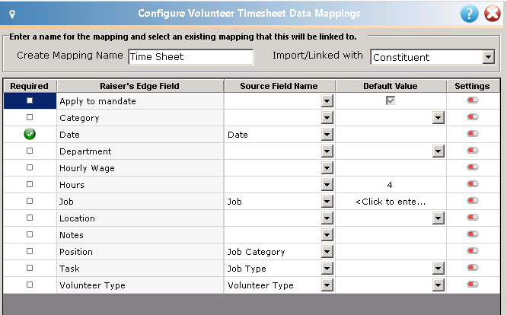Tick the Required checkbox for Hours

(x=30, y=184)
